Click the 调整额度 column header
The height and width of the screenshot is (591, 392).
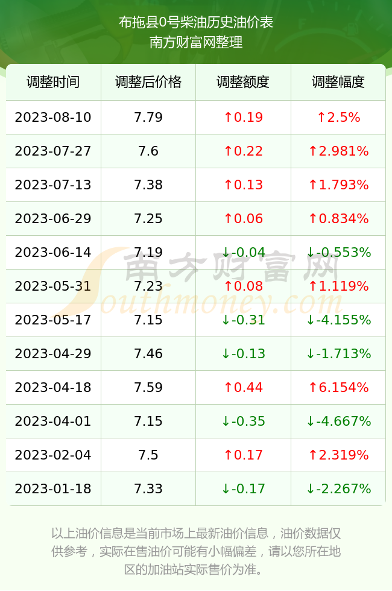243,82
